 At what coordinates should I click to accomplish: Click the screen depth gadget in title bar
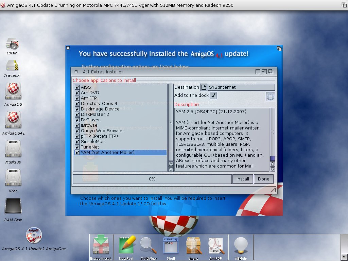[x=344, y=5]
